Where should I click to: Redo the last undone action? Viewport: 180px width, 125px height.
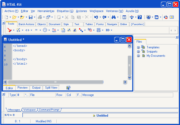104,17
